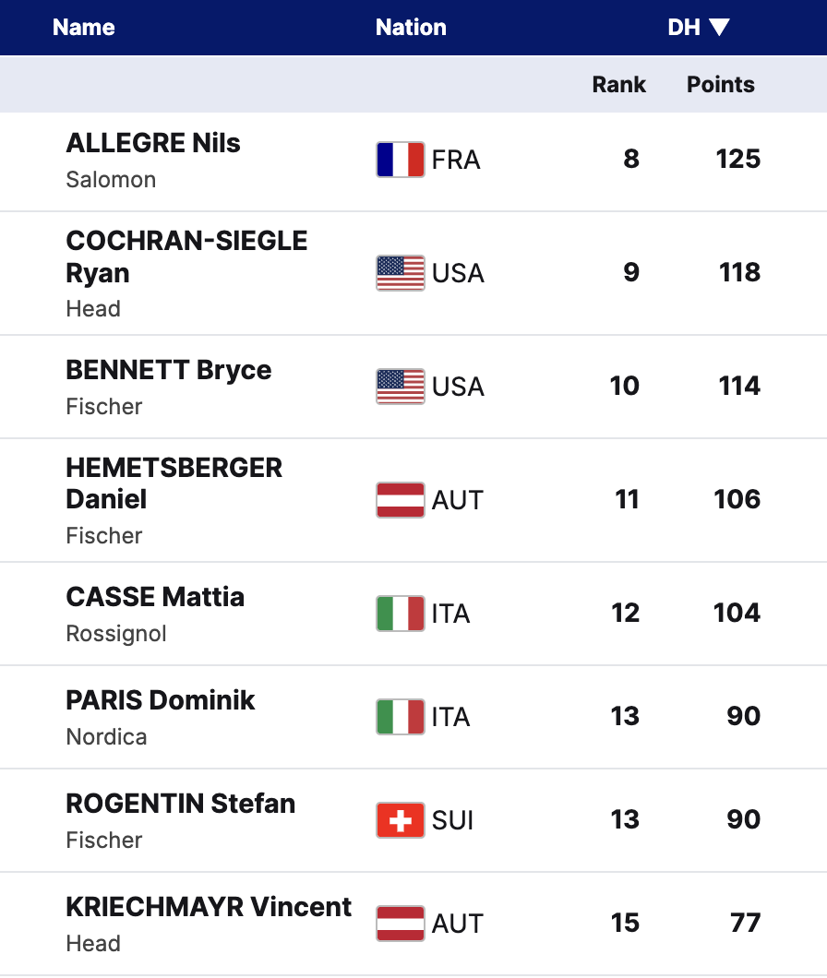This screenshot has height=978, width=827.
Task: Click the USA flag beside BENNETT Bryce
Action: point(401,387)
